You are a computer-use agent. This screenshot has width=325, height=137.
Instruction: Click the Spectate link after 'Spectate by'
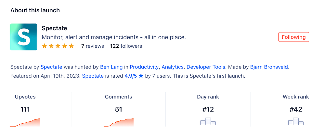(51, 67)
